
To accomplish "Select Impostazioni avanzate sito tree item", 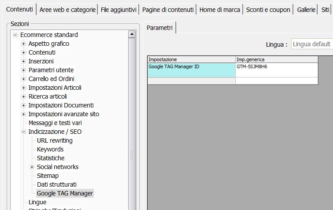I will tap(64, 114).
